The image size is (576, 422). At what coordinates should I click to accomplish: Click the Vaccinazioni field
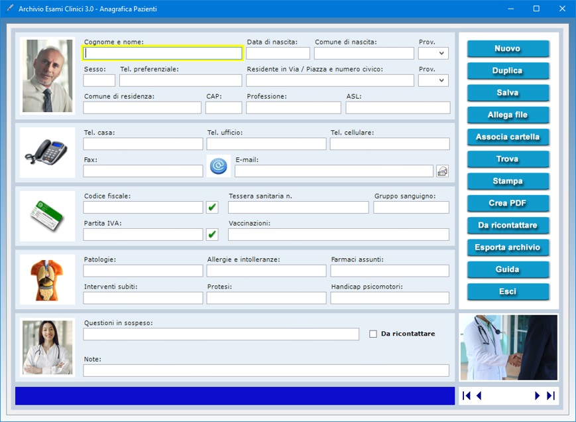(x=338, y=234)
